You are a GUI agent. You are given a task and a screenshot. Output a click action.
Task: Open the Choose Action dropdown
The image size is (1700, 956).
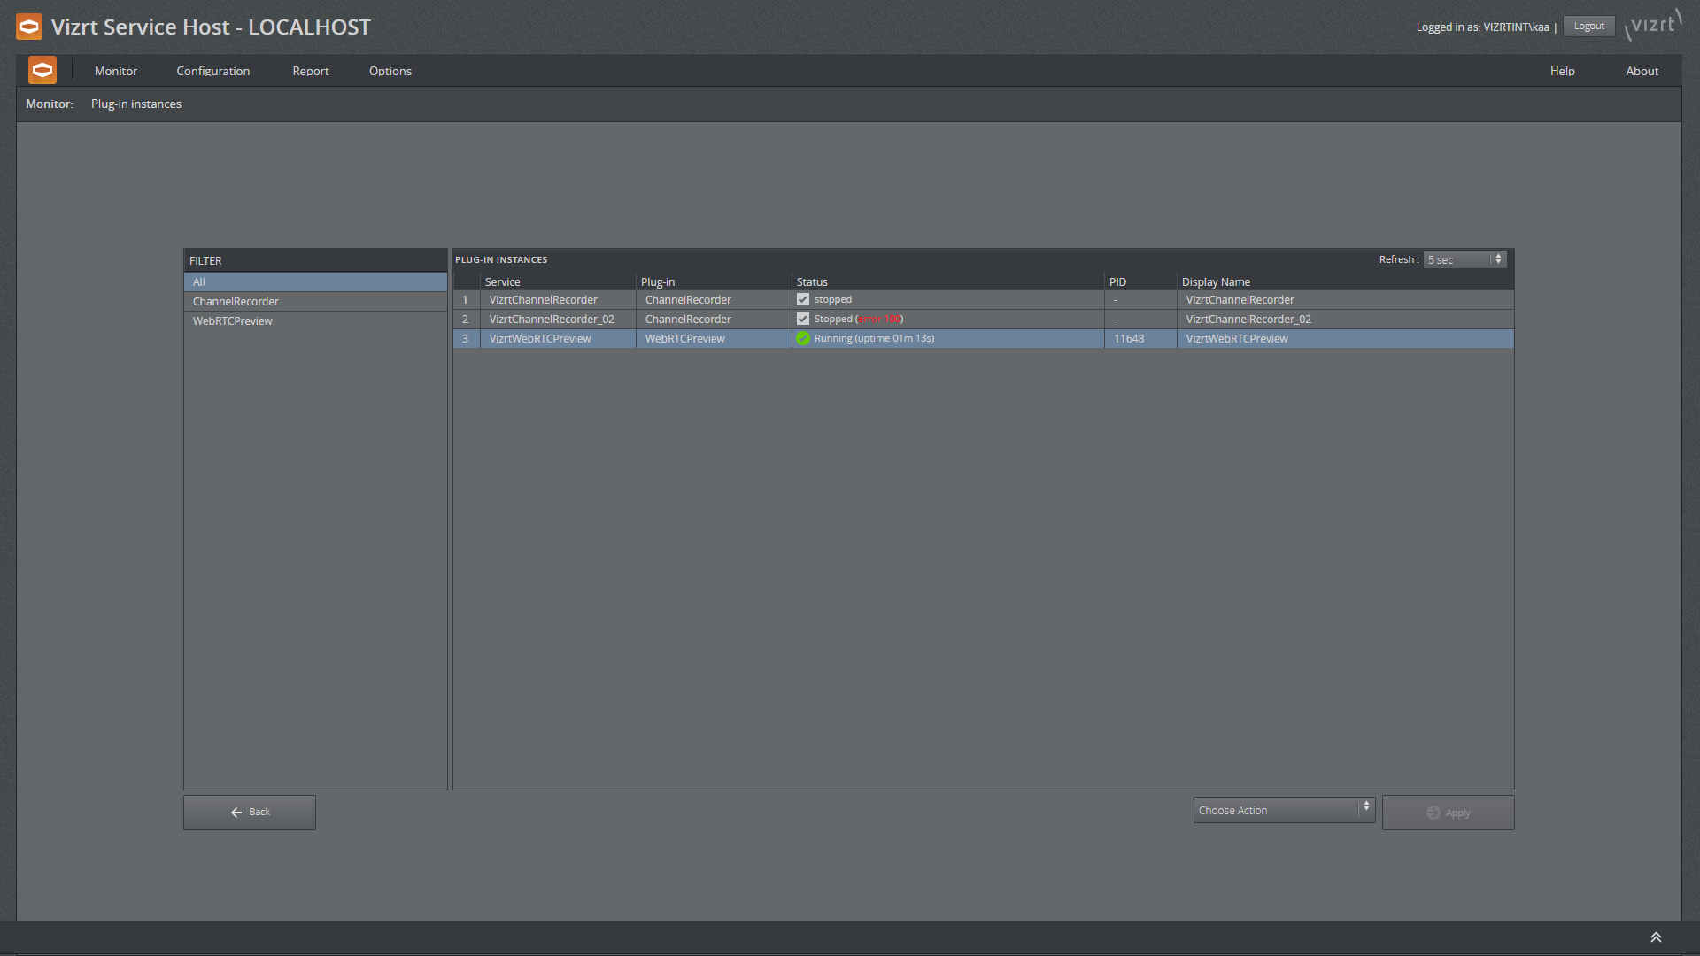click(x=1283, y=810)
